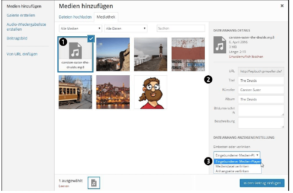Select the yellow tram photo thumbnail

pos(75,92)
